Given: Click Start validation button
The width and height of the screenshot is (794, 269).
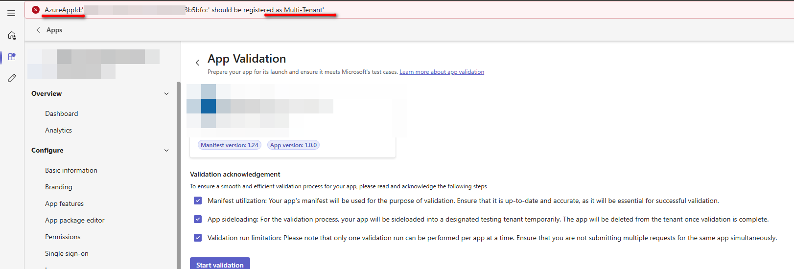Looking at the screenshot, I should (x=220, y=264).
